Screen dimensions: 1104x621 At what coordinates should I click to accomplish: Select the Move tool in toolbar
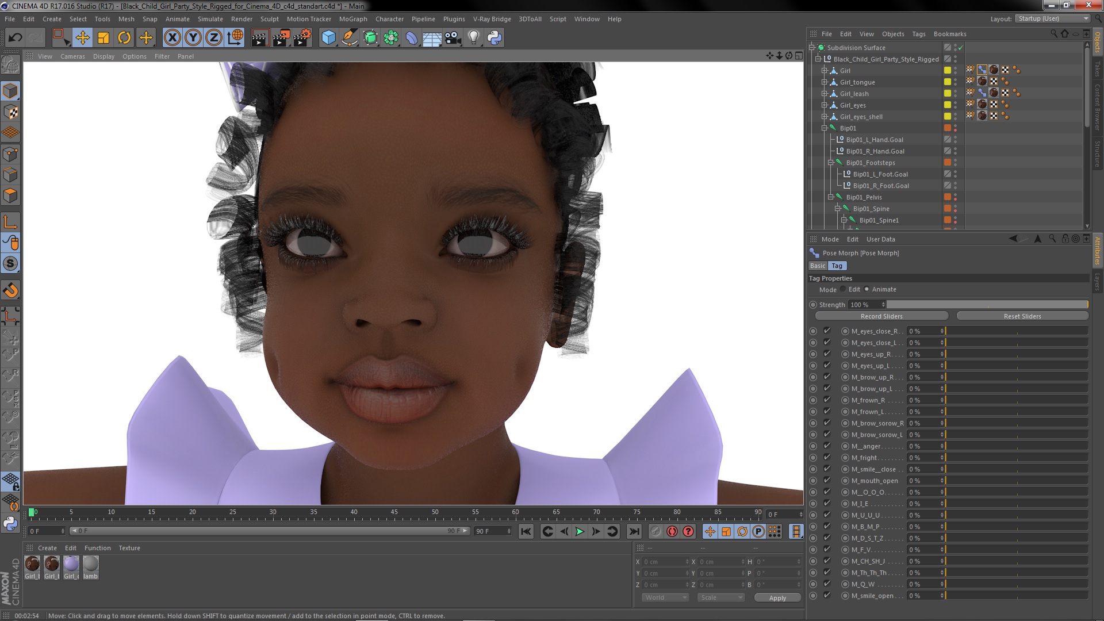pos(82,38)
